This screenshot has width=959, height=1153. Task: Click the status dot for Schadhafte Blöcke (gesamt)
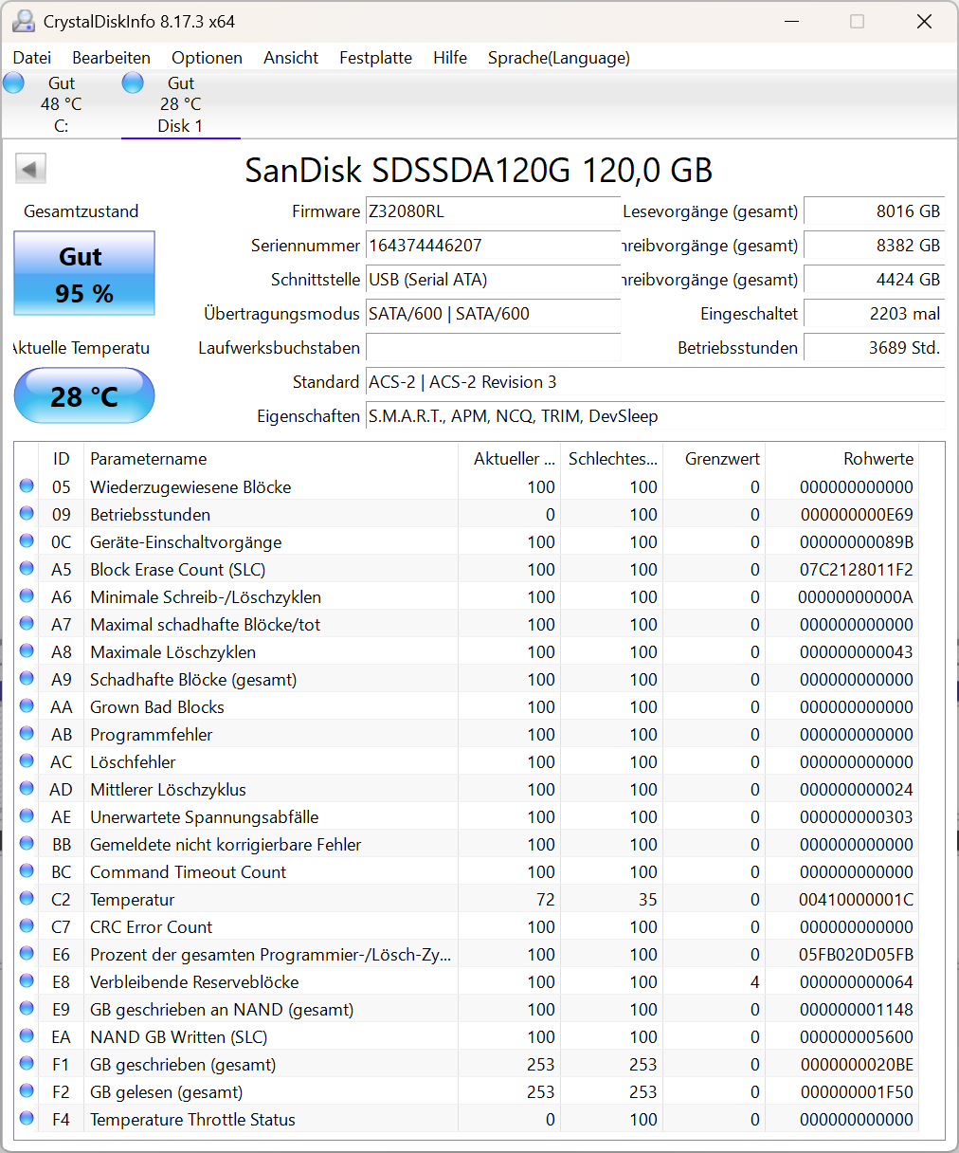coord(27,679)
